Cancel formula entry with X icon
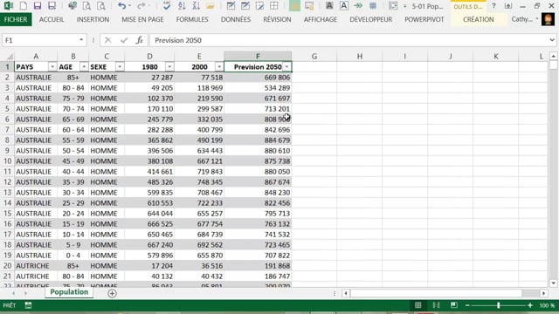Viewport: 559px width, 314px height. coord(108,40)
